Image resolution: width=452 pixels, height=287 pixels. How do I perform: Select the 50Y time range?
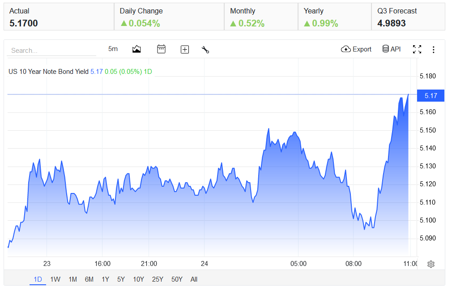click(177, 279)
